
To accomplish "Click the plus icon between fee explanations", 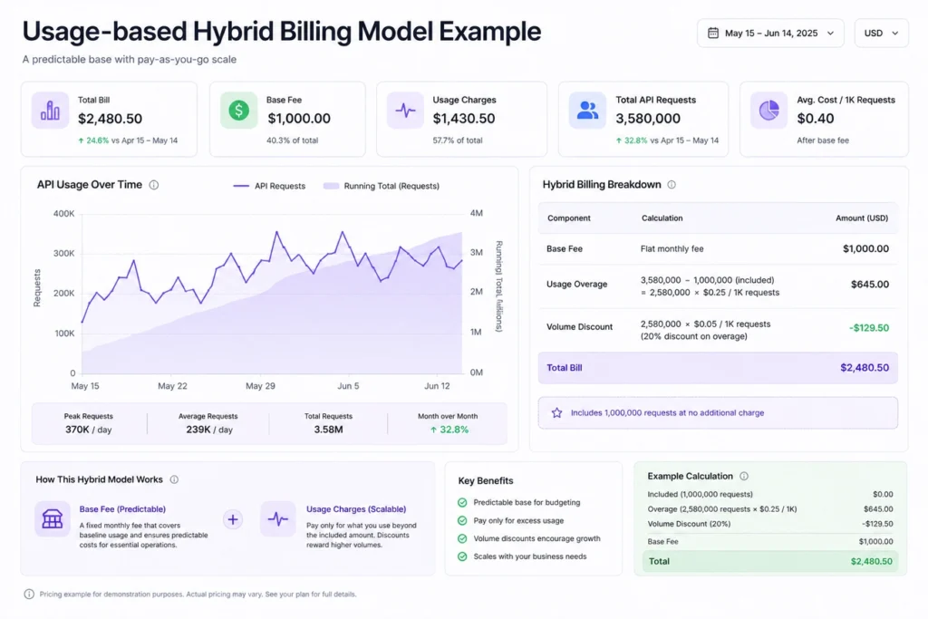I will [233, 519].
